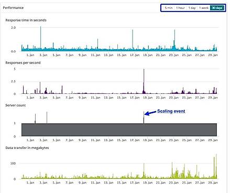Click the Response time in seconds title
This screenshot has width=230, height=193.
point(26,20)
